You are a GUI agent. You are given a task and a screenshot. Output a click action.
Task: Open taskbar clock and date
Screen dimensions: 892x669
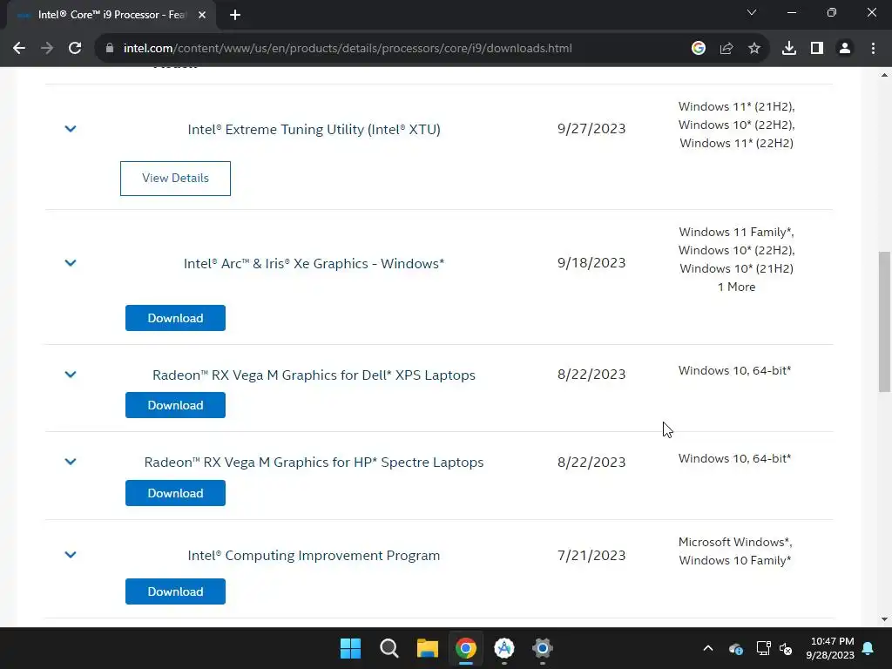click(830, 648)
